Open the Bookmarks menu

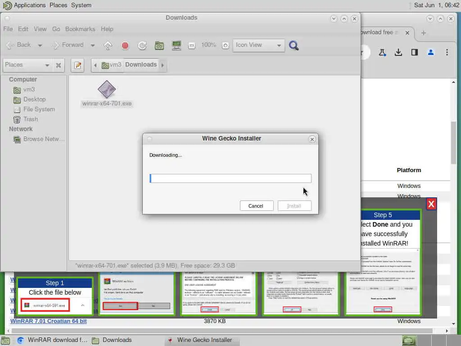pos(80,29)
